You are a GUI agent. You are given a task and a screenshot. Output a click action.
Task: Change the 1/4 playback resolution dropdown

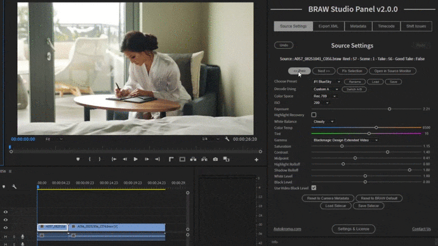click(x=211, y=139)
